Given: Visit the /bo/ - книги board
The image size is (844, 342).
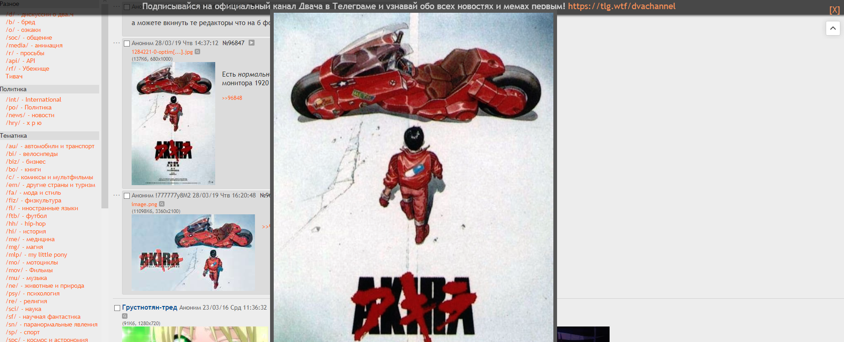Looking at the screenshot, I should click(23, 169).
